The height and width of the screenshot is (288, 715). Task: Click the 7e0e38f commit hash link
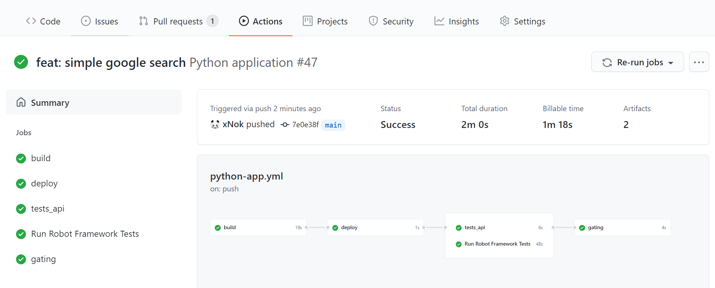click(305, 125)
